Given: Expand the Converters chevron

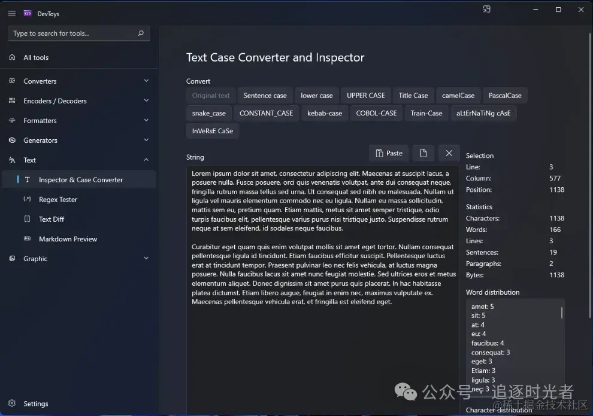Looking at the screenshot, I should click(146, 81).
